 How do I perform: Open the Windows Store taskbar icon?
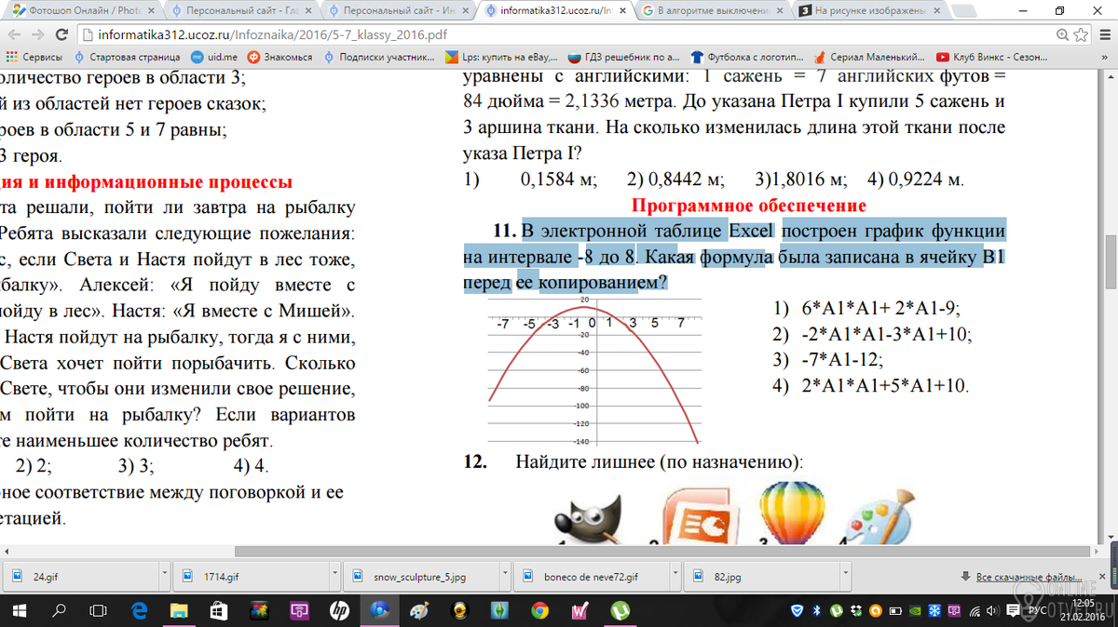(219, 610)
